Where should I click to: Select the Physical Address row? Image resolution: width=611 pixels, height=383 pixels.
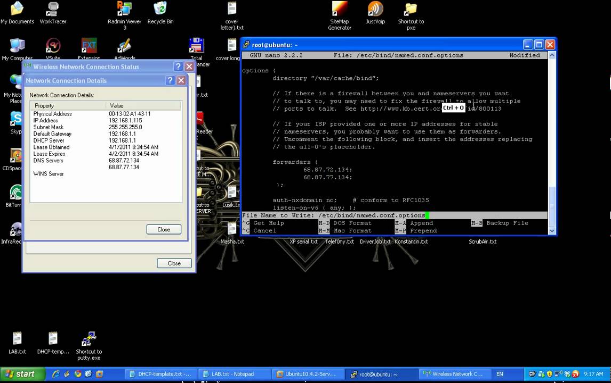[x=106, y=113]
